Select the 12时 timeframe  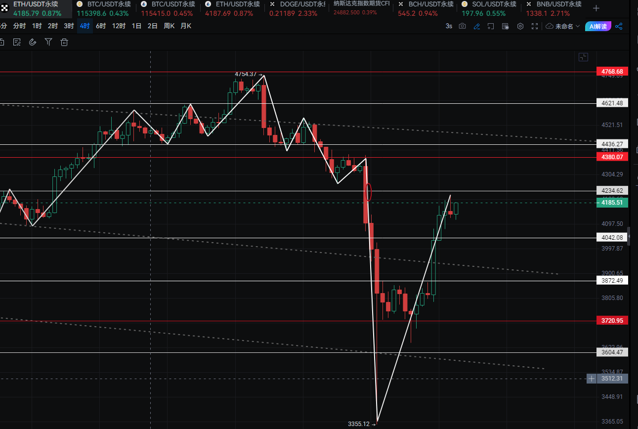tap(119, 26)
